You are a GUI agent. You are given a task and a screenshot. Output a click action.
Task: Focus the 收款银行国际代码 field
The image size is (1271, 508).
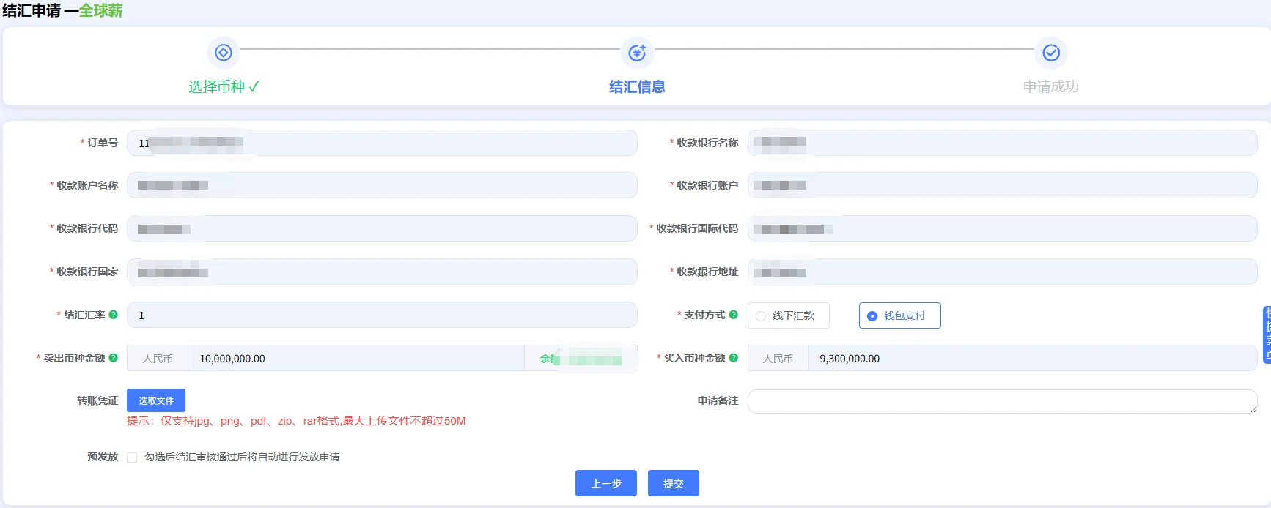(1003, 228)
